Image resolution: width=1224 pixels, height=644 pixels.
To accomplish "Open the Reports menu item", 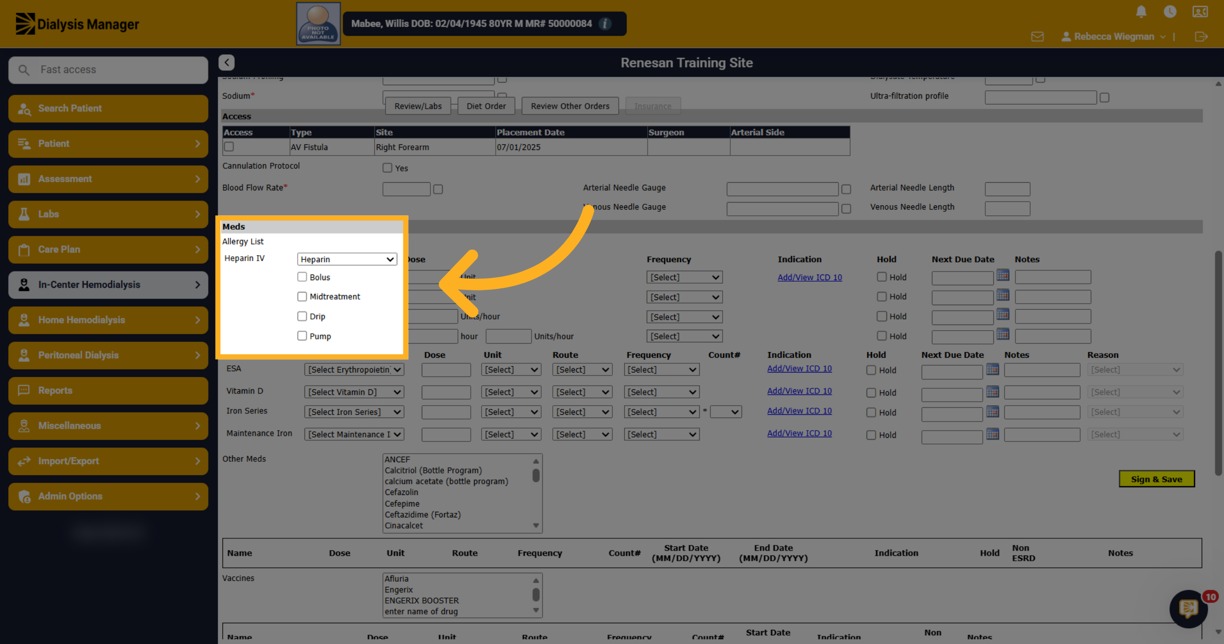I will click(108, 390).
